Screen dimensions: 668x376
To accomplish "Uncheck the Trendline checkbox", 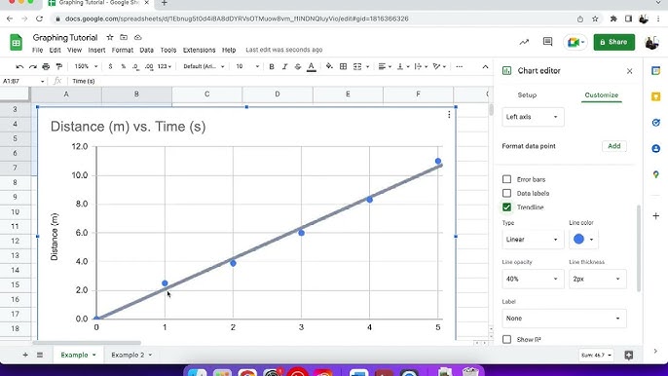I will [x=506, y=207].
